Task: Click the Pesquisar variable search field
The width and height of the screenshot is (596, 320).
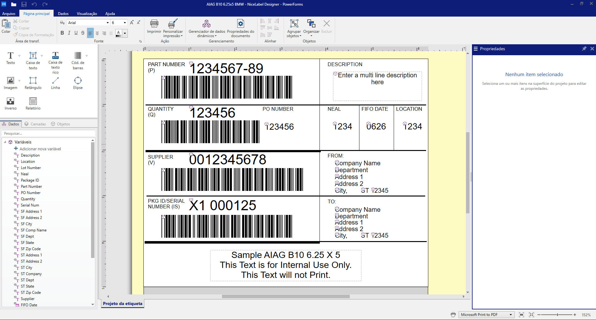Action: click(48, 133)
